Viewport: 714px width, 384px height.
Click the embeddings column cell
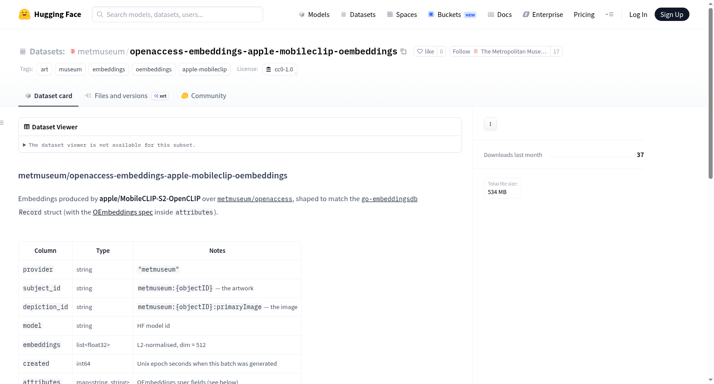coord(46,345)
